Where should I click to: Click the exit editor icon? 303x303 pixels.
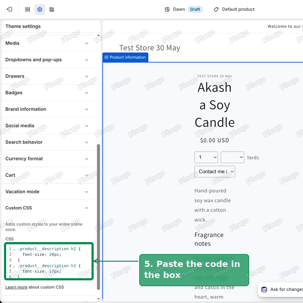pos(9,9)
